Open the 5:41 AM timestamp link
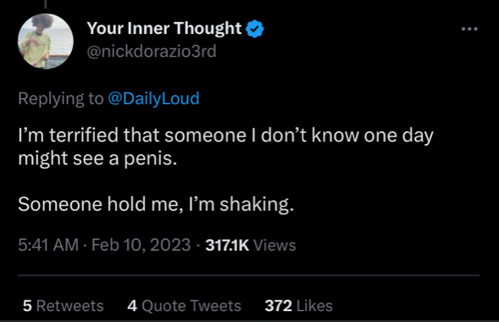Image resolution: width=499 pixels, height=322 pixels. [x=48, y=245]
